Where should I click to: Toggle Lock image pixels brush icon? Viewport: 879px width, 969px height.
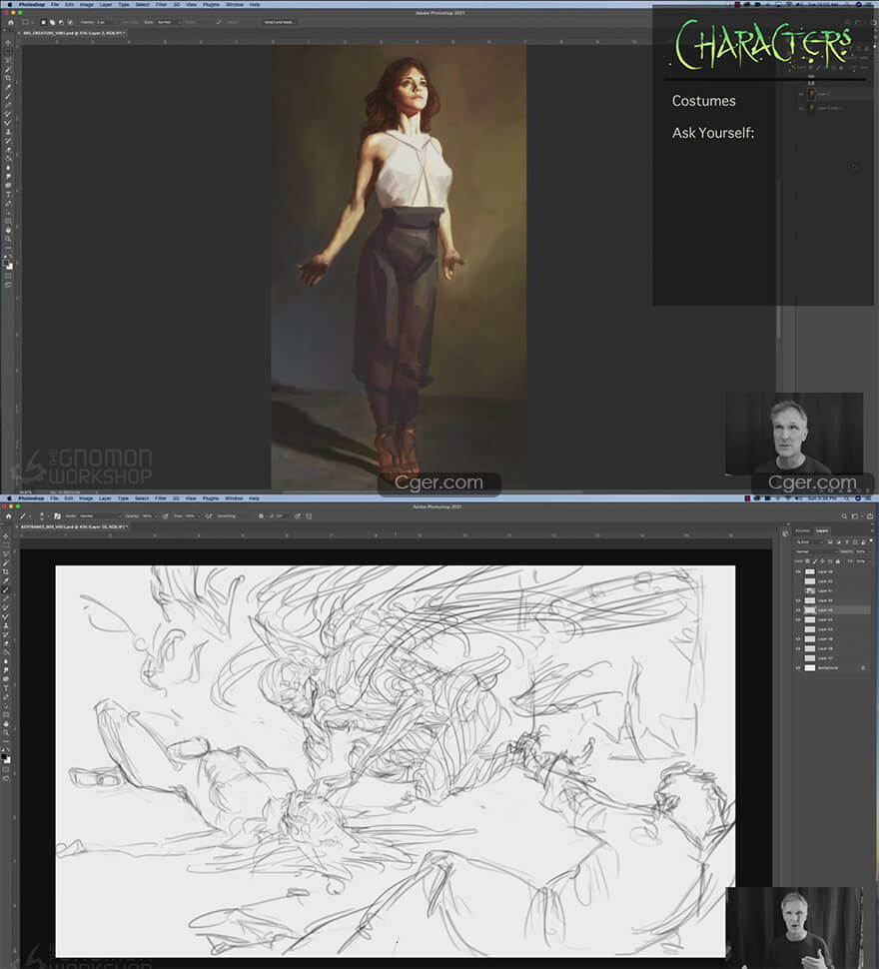tap(815, 561)
